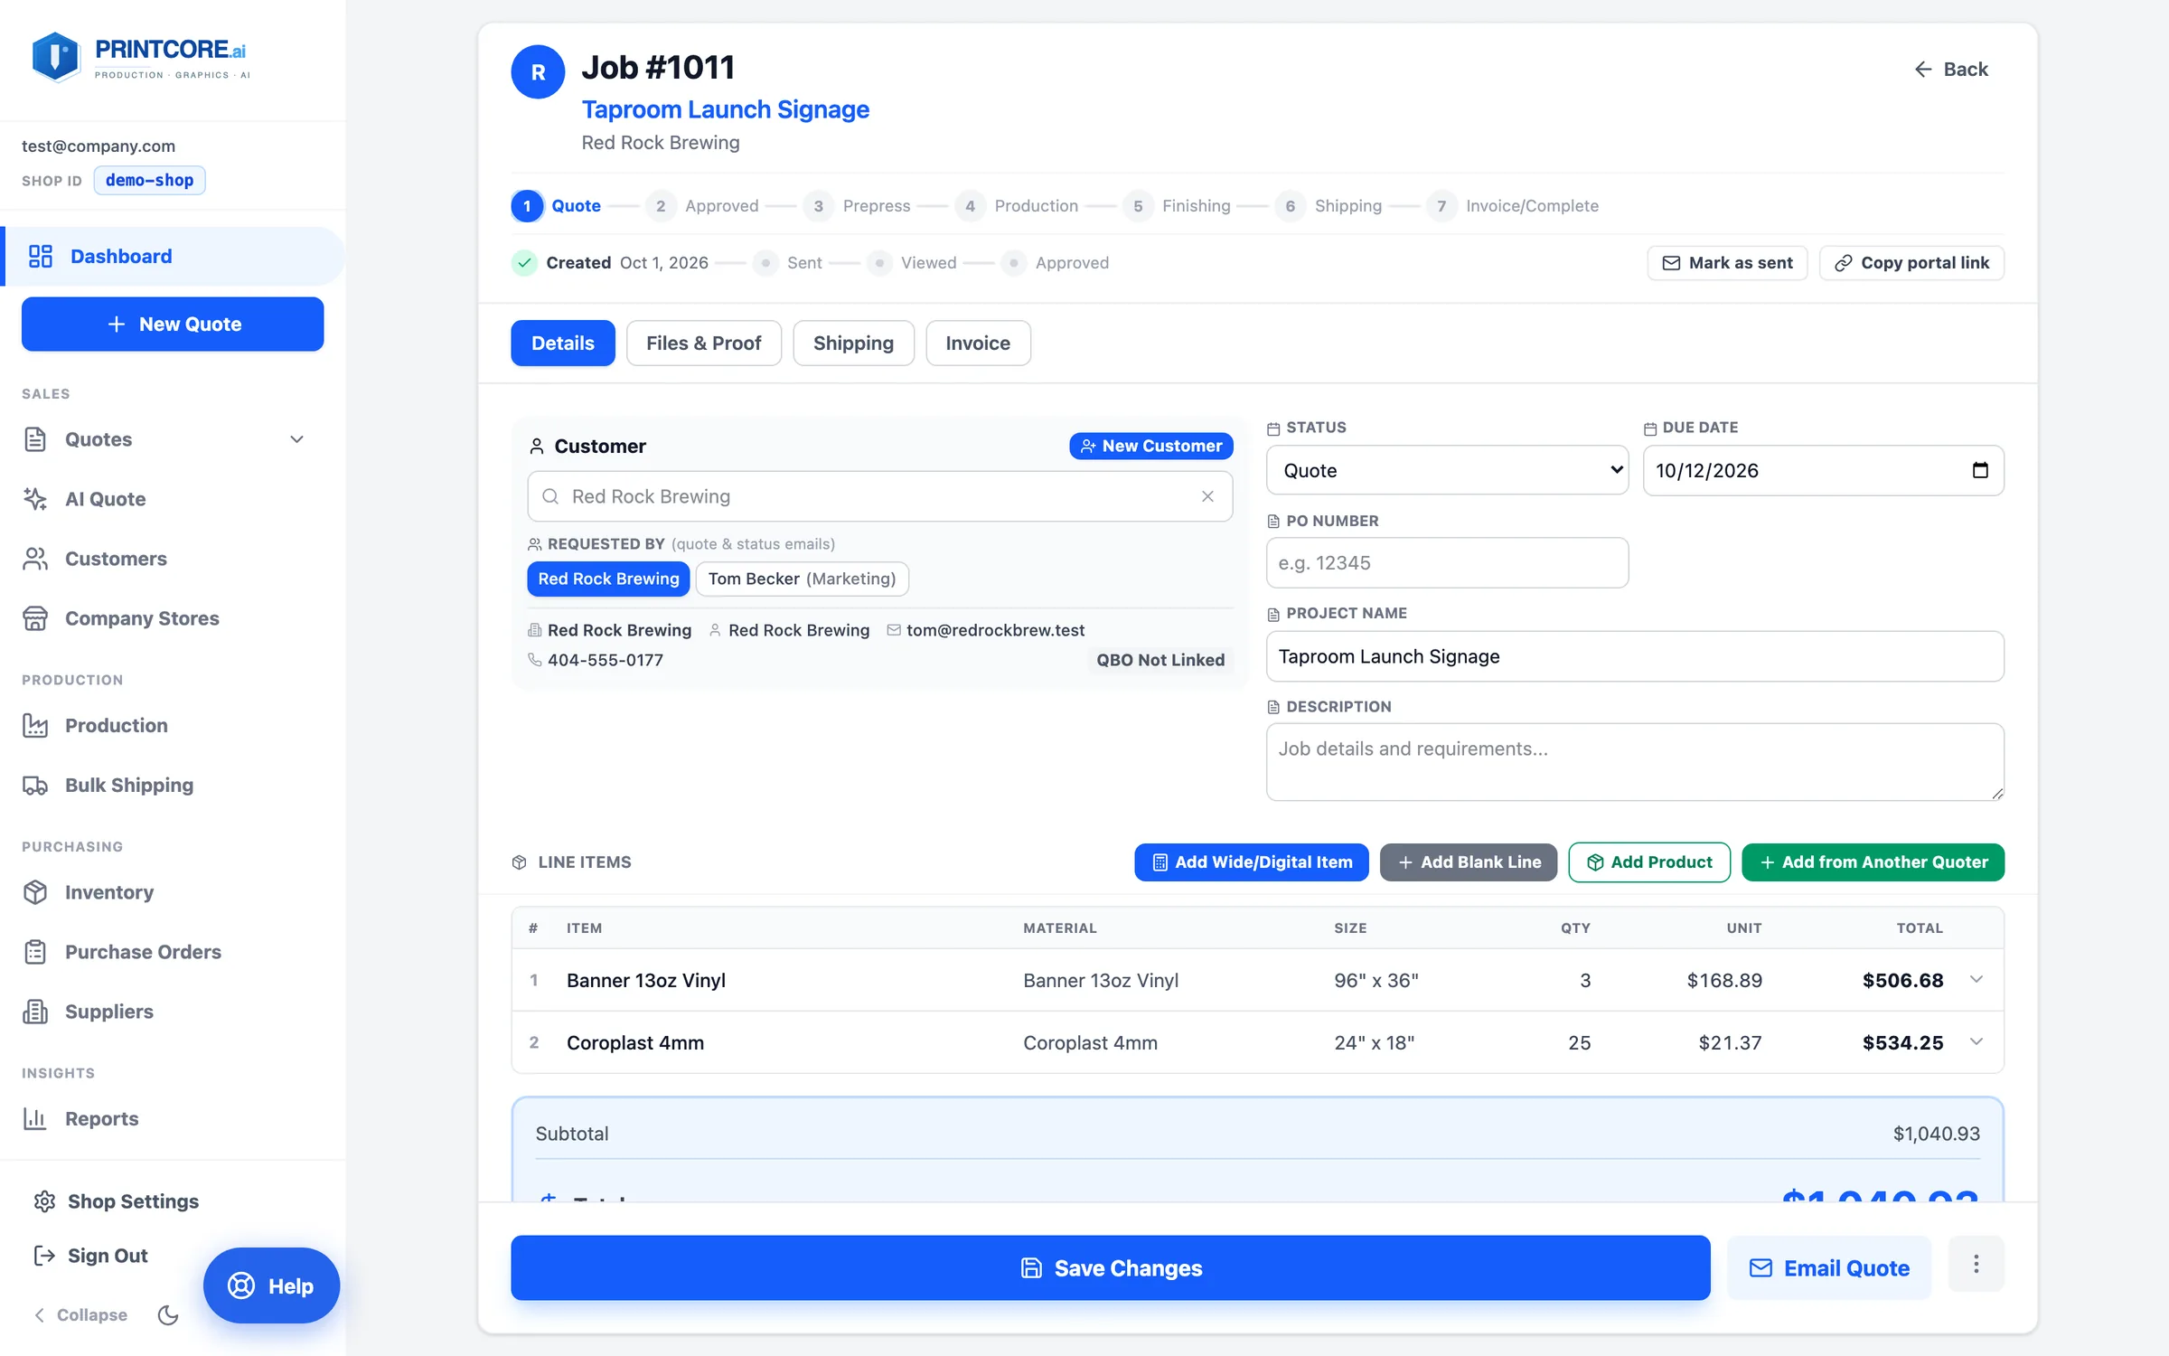The image size is (2169, 1356).
Task: Expand the Banner 13oz Vinyl line item
Action: 1977,979
